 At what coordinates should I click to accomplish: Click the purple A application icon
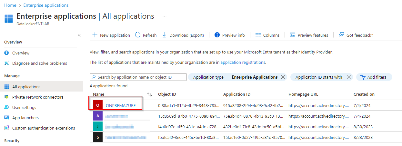[98, 116]
